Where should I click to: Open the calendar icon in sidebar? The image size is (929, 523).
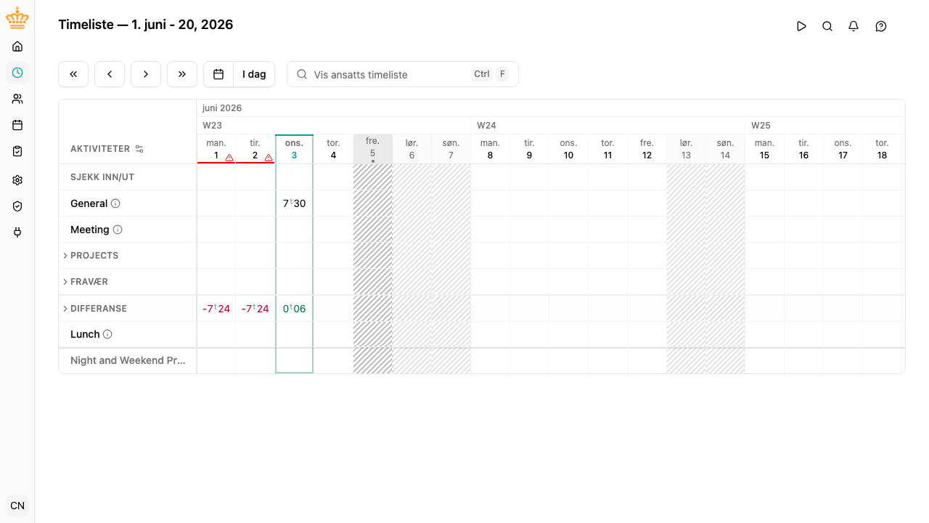(x=17, y=125)
